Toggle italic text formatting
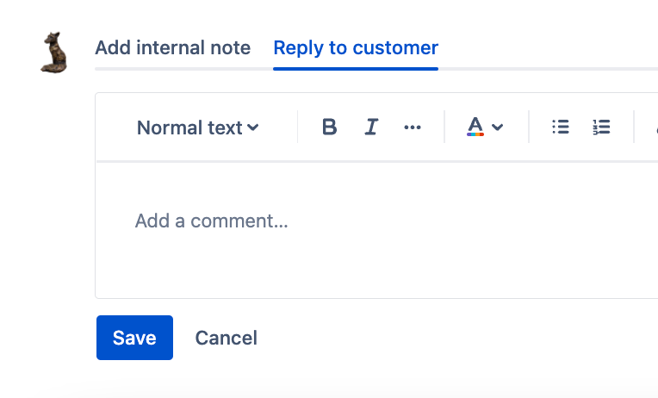Image resolution: width=658 pixels, height=398 pixels. 371,127
